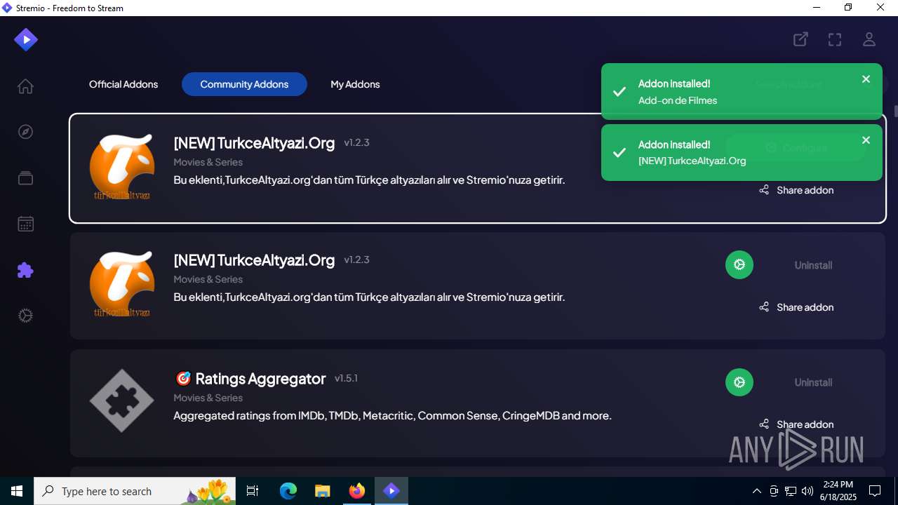Select the Community Addons tab
This screenshot has height=505, width=898.
pyautogui.click(x=244, y=84)
